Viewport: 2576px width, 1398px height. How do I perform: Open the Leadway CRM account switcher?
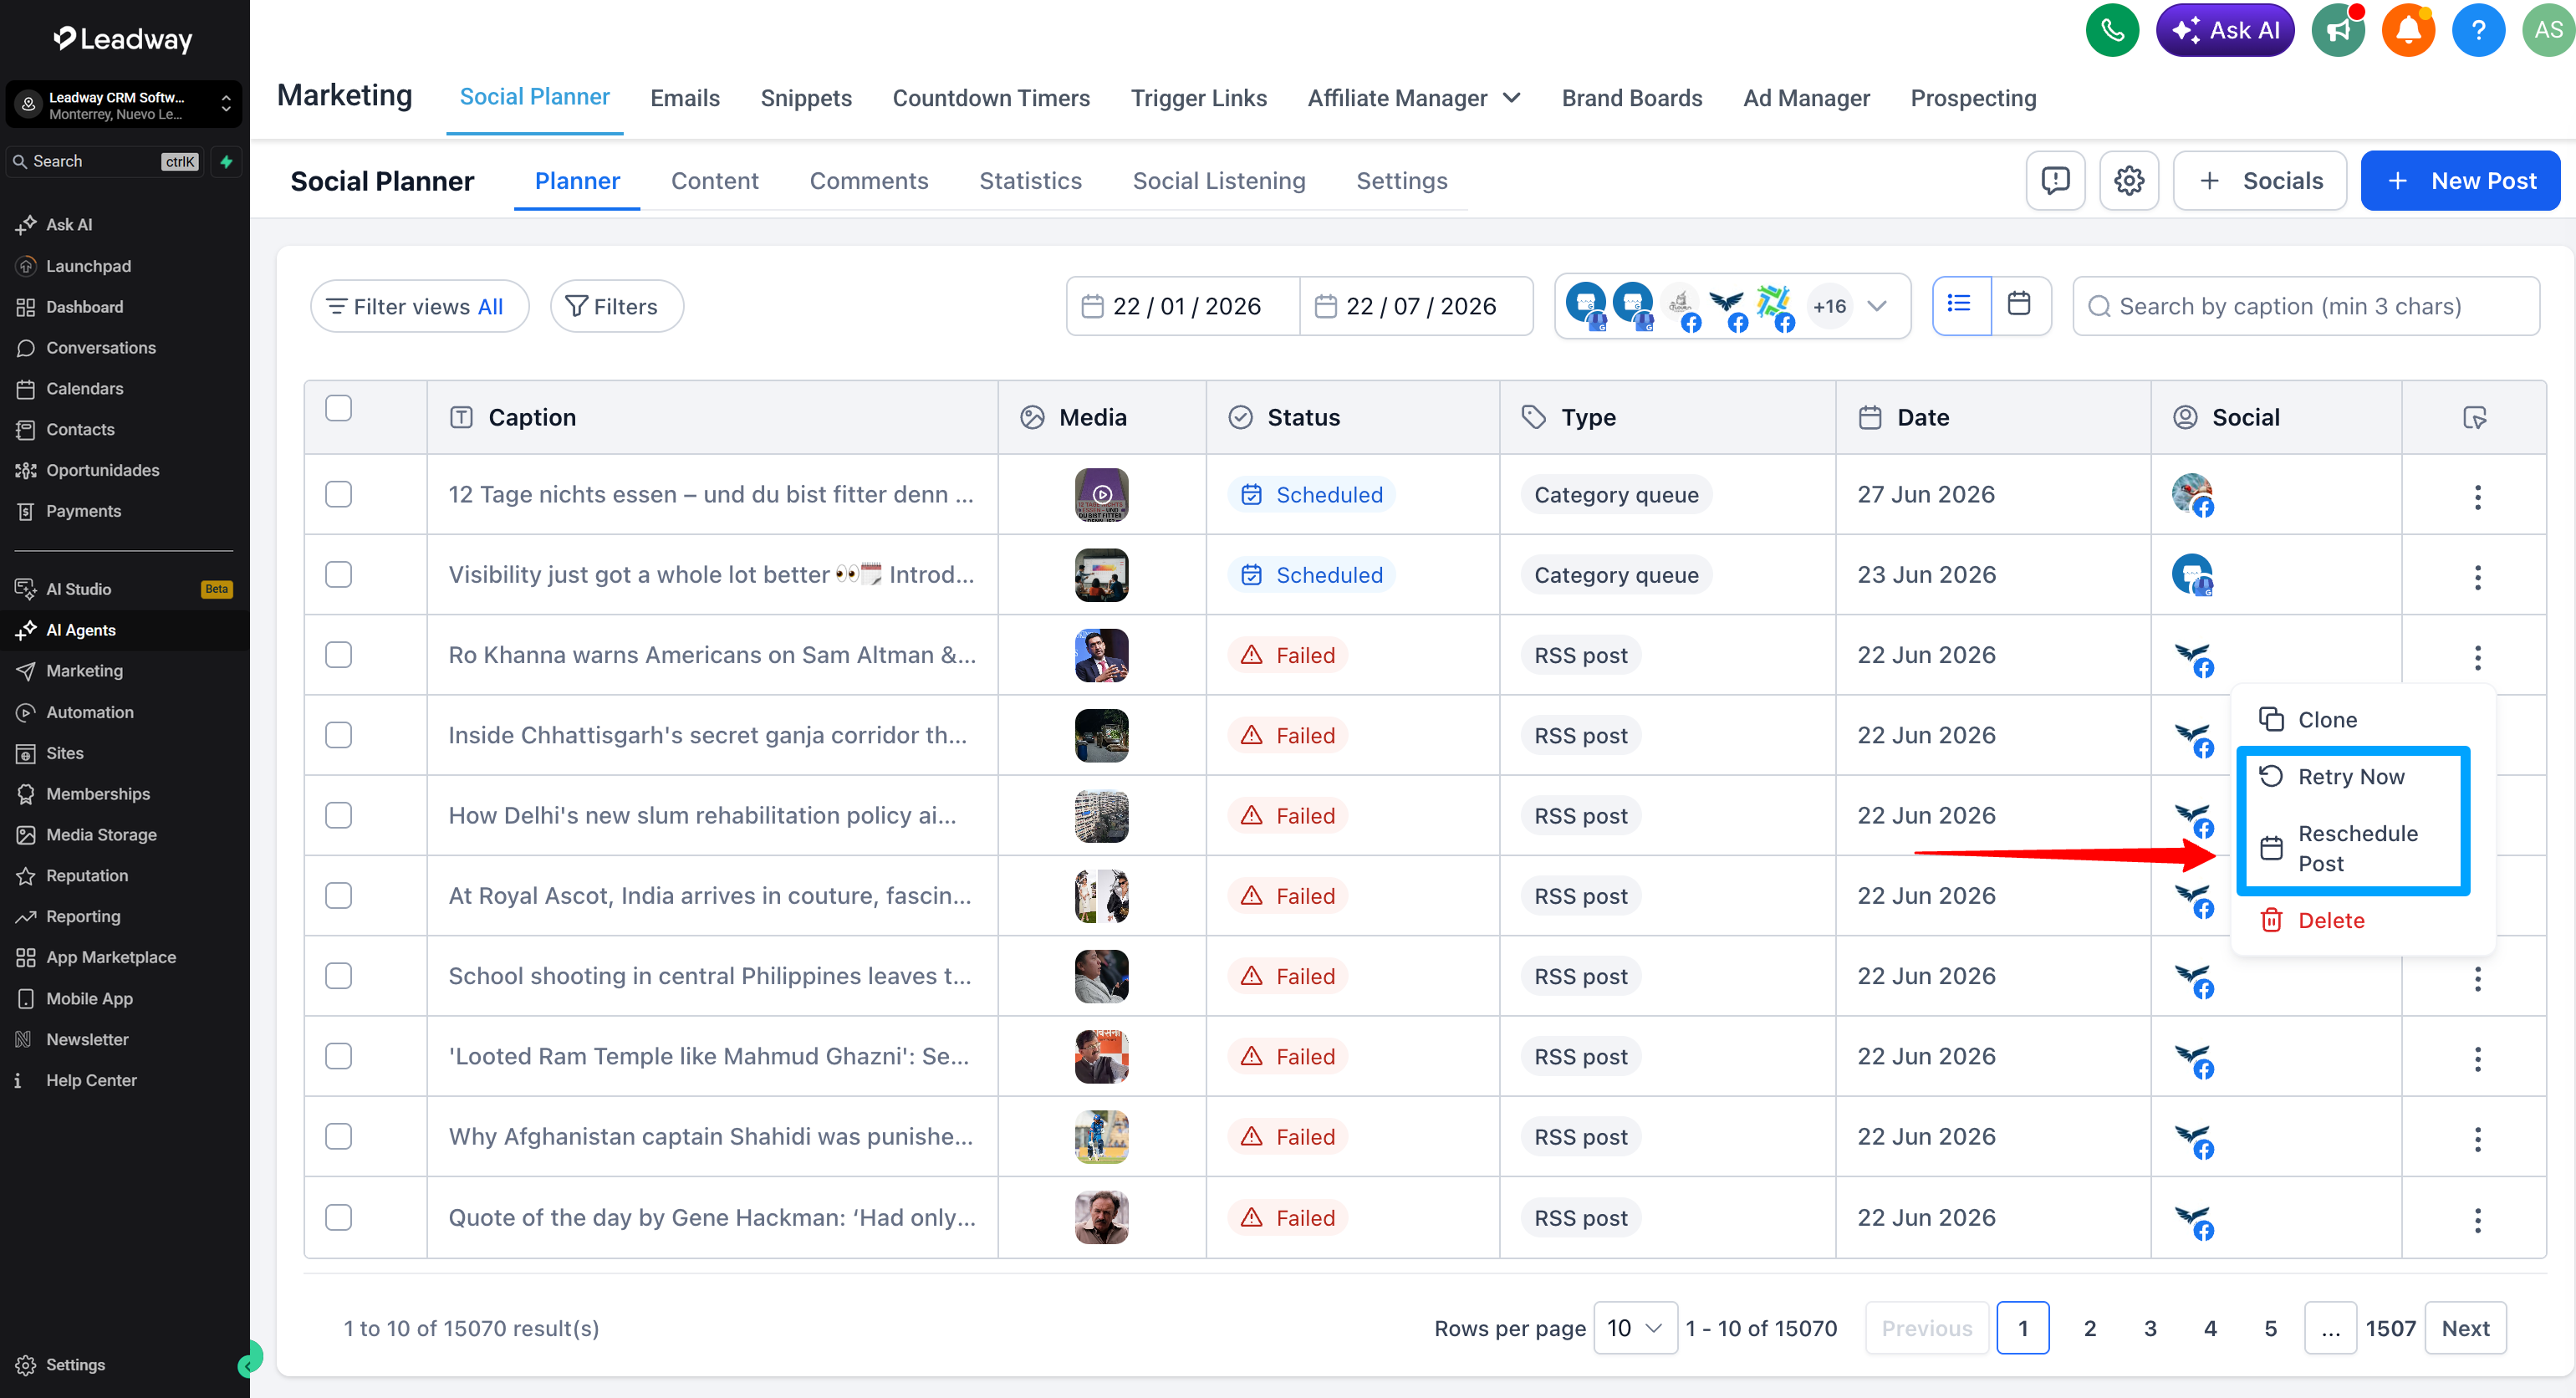pyautogui.click(x=124, y=105)
